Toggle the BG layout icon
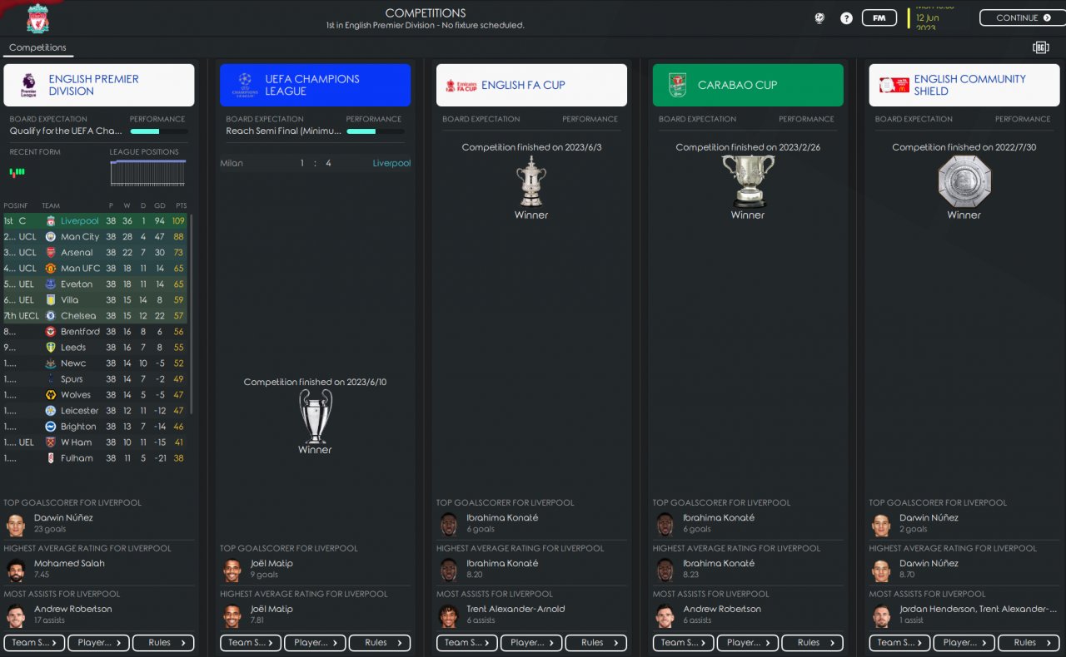Viewport: 1066px width, 657px height. [x=1041, y=47]
